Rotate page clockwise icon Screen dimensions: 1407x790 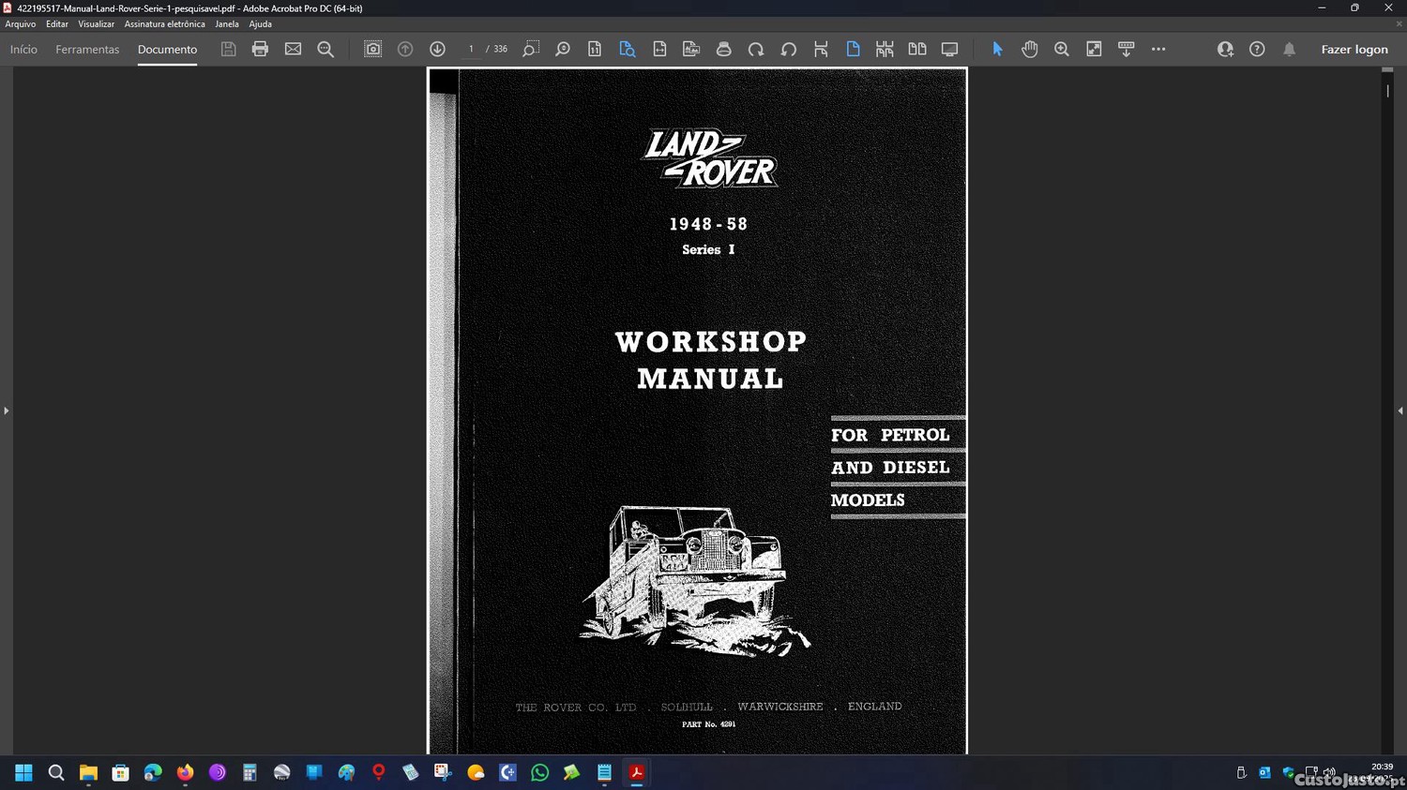[755, 50]
